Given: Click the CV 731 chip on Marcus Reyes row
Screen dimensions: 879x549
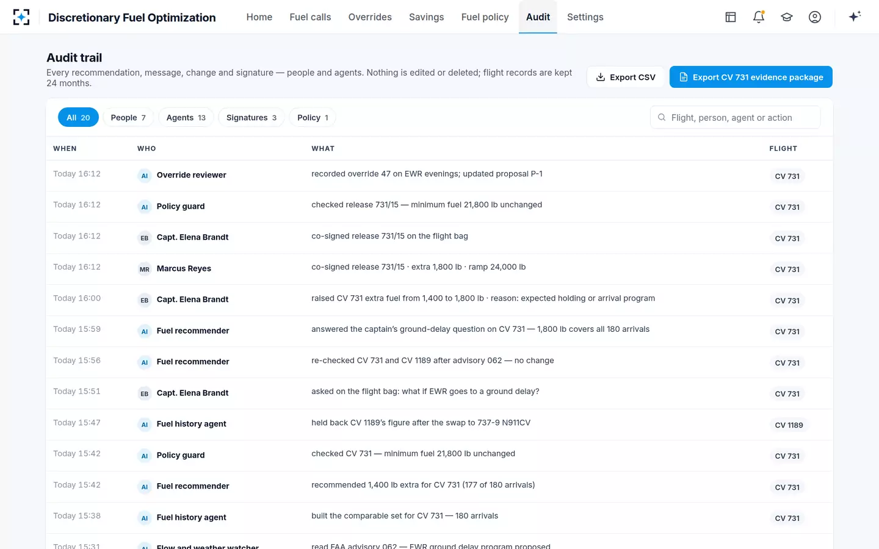Looking at the screenshot, I should (787, 270).
